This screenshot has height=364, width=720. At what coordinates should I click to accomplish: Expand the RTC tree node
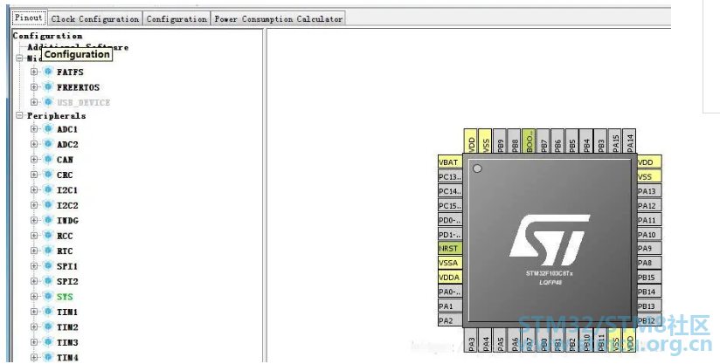point(34,251)
